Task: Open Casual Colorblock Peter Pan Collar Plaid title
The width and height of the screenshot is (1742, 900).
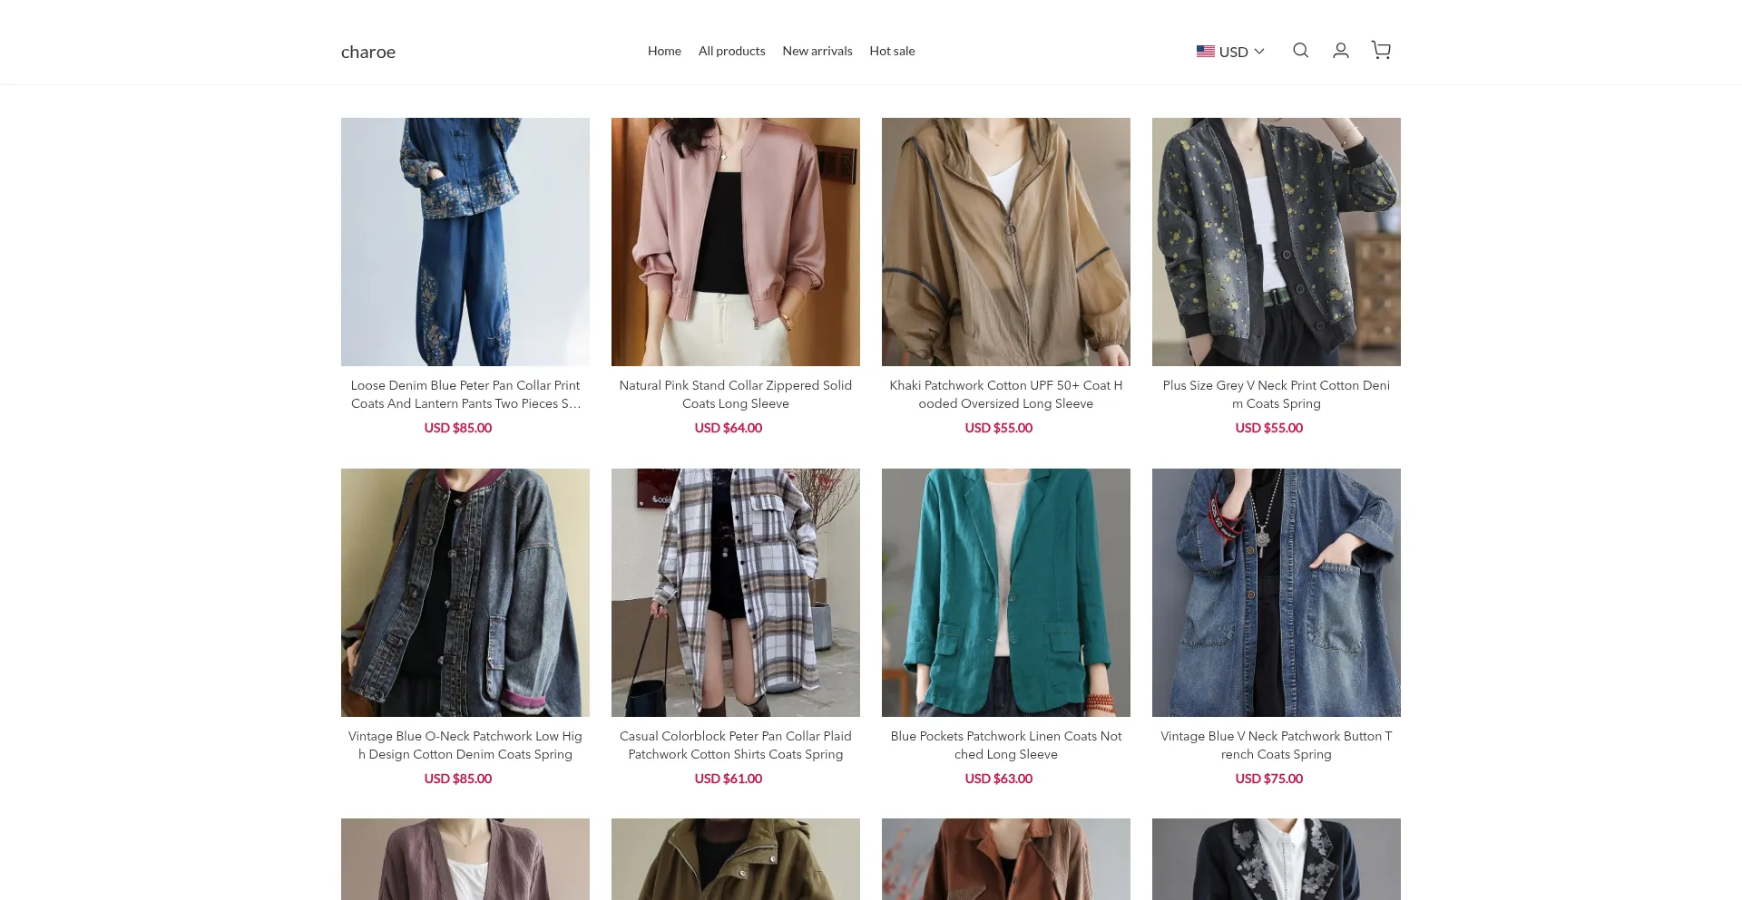Action: coord(736,745)
